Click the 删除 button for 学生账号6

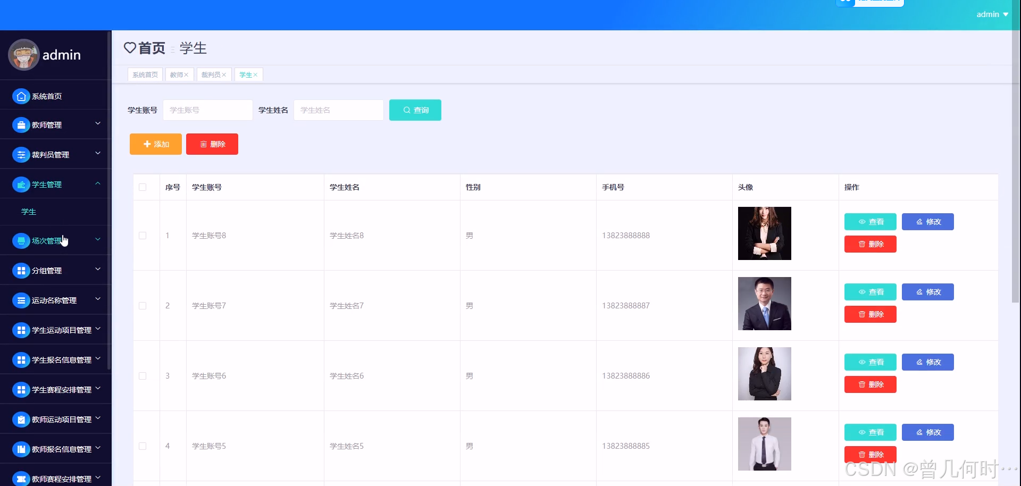click(870, 384)
